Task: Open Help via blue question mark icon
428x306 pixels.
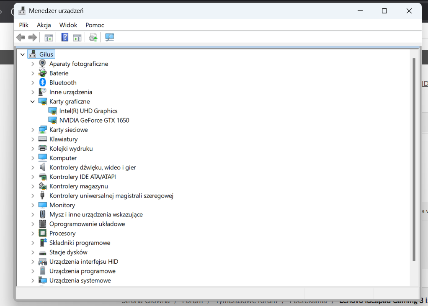Action: pos(64,37)
